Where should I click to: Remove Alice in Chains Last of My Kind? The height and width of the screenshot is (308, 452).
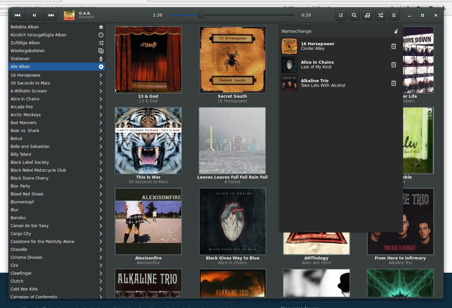[394, 65]
